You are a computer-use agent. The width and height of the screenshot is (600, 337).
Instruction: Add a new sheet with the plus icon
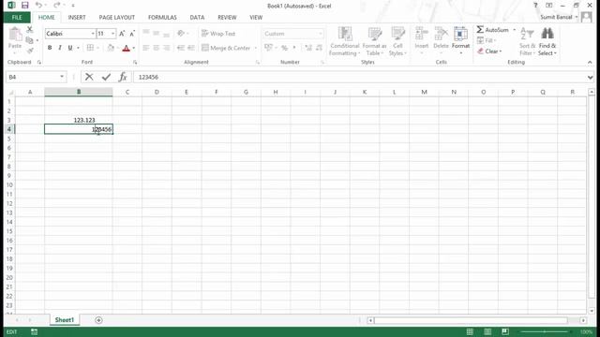point(98,320)
